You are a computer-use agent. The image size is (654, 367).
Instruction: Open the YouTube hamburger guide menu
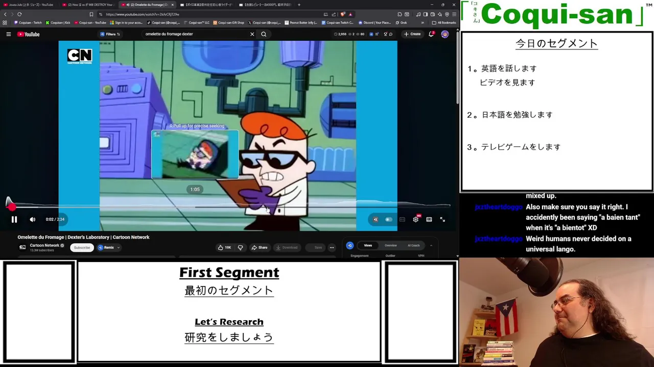pyautogui.click(x=9, y=34)
